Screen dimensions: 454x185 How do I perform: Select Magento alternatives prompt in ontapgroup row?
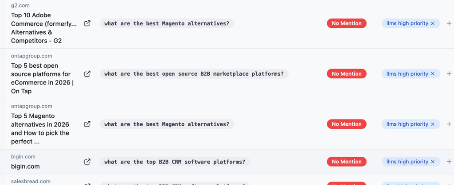point(167,124)
